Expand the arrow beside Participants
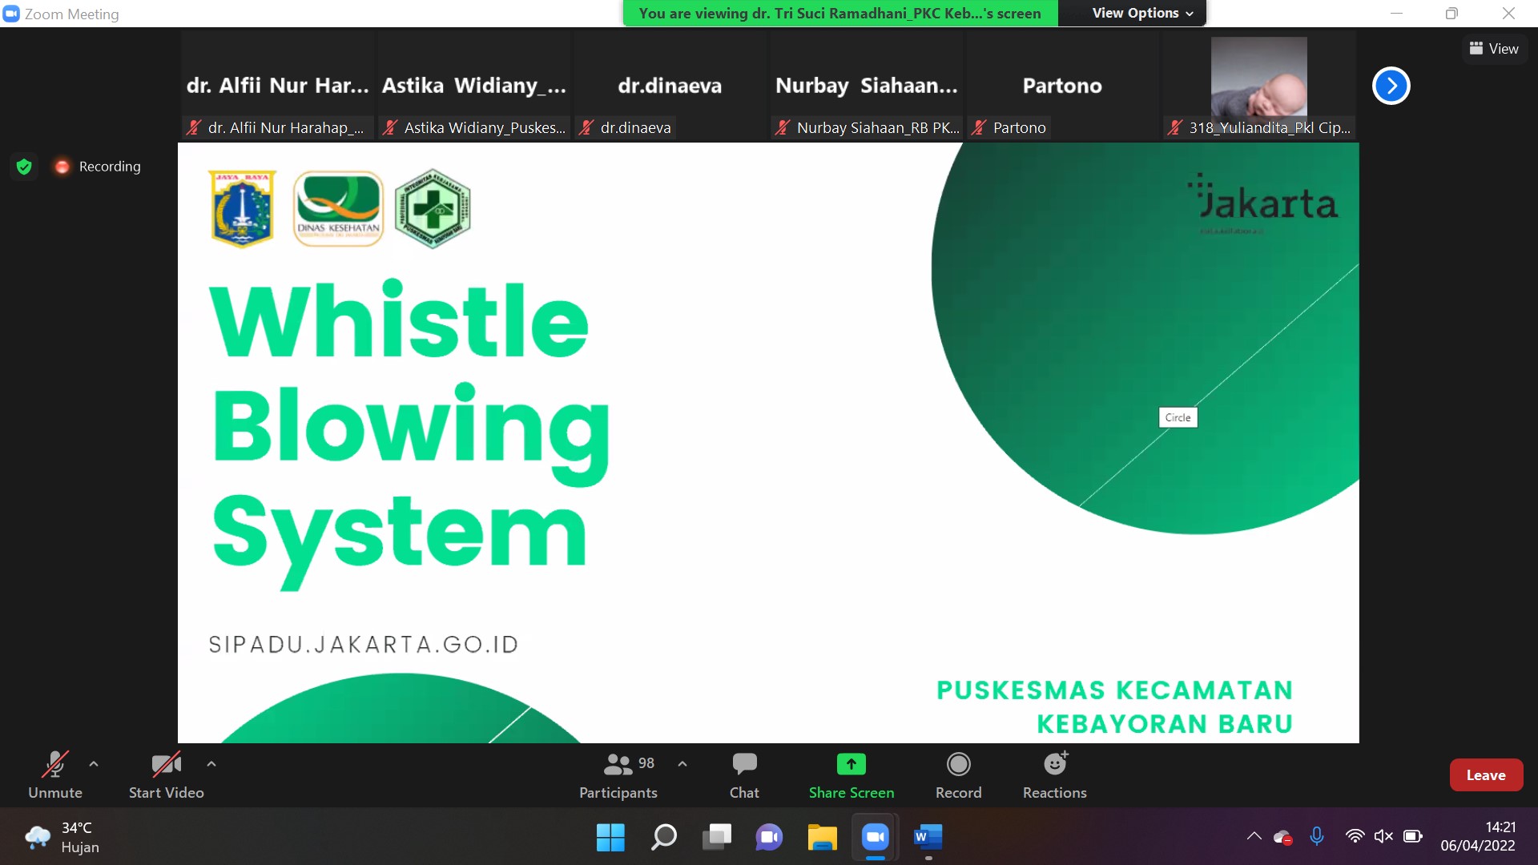The height and width of the screenshot is (865, 1538). click(x=682, y=764)
